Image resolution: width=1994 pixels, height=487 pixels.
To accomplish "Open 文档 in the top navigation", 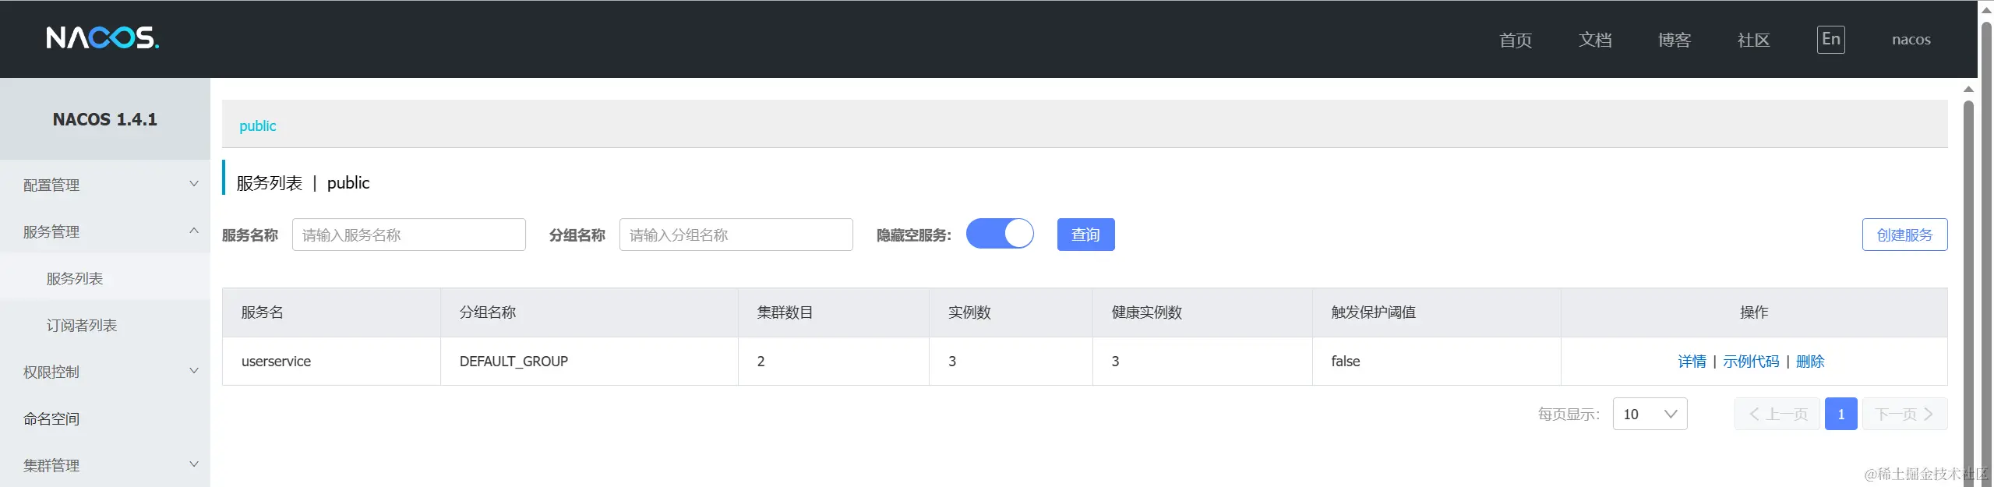I will tap(1595, 40).
